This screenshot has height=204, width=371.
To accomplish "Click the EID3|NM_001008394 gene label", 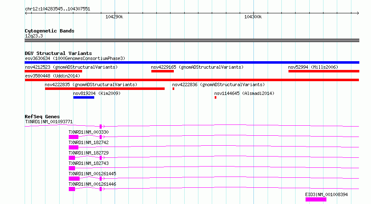I will point(326,194).
